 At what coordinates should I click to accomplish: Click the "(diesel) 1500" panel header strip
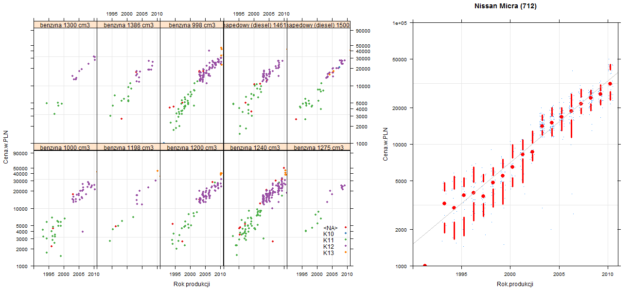click(318, 25)
